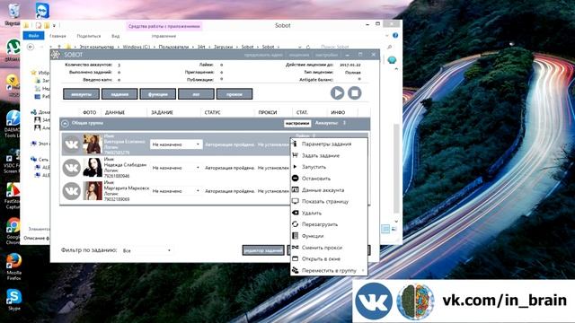Choose Открыть в окне menu entry
The width and height of the screenshot is (575, 323).
pos(329,259)
